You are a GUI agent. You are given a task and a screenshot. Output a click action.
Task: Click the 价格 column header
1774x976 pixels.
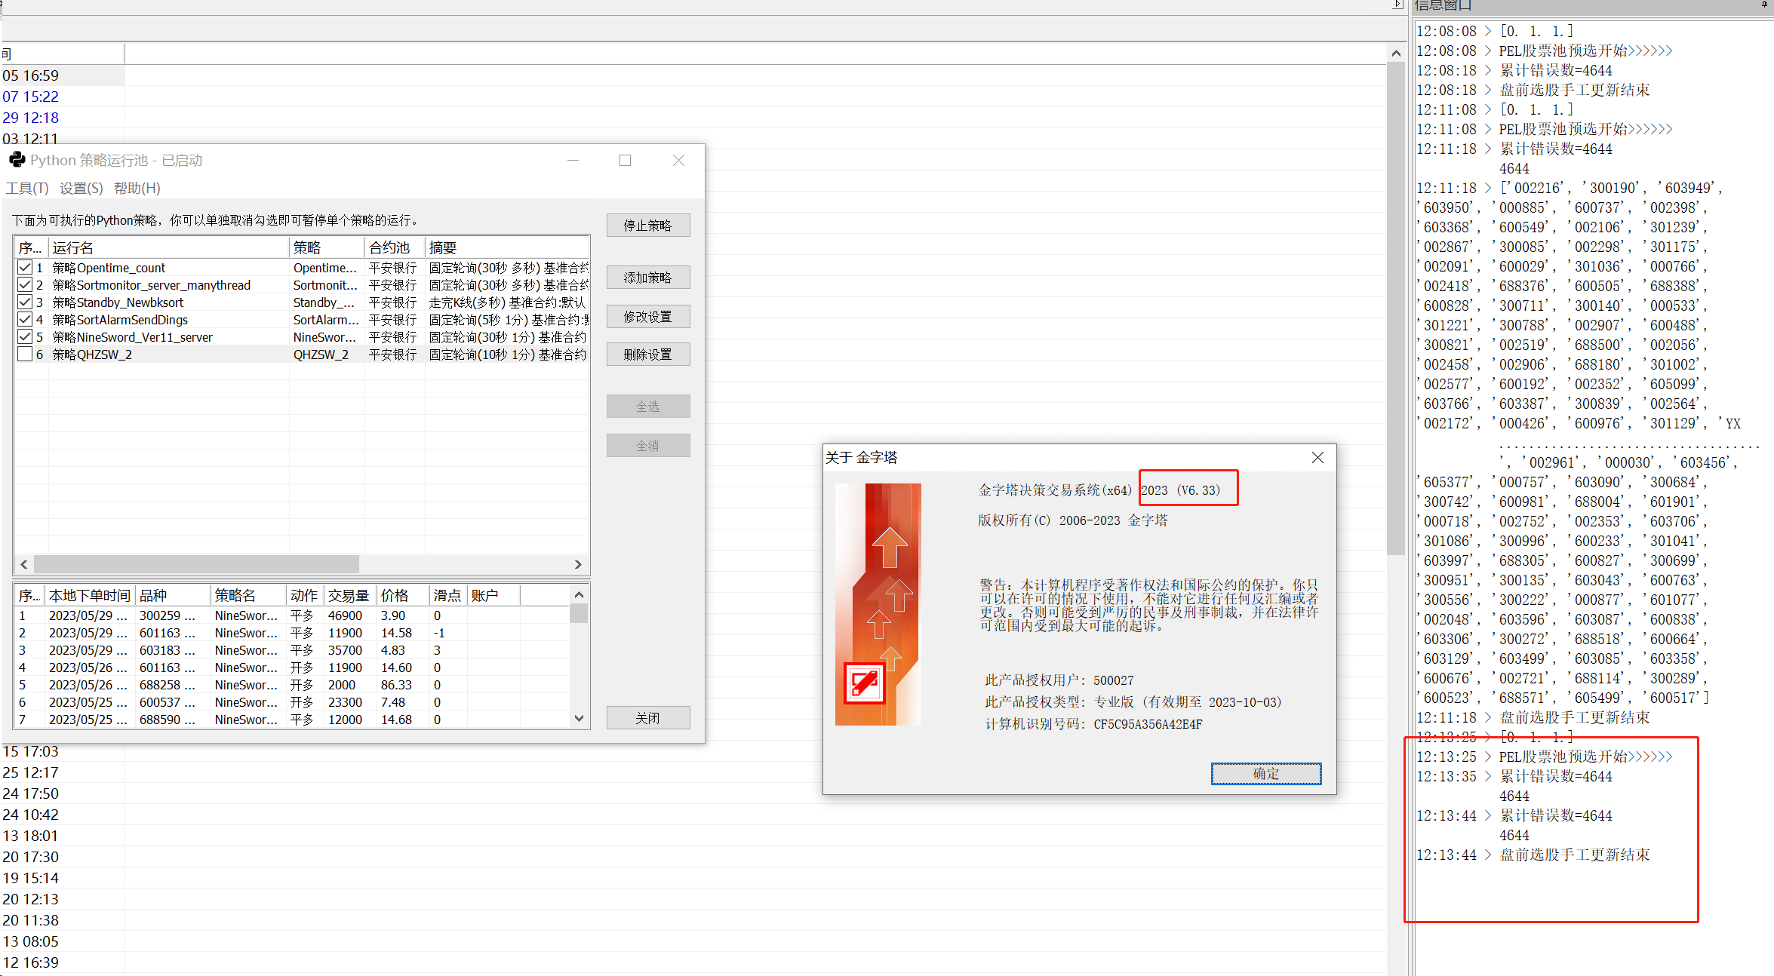click(x=403, y=596)
